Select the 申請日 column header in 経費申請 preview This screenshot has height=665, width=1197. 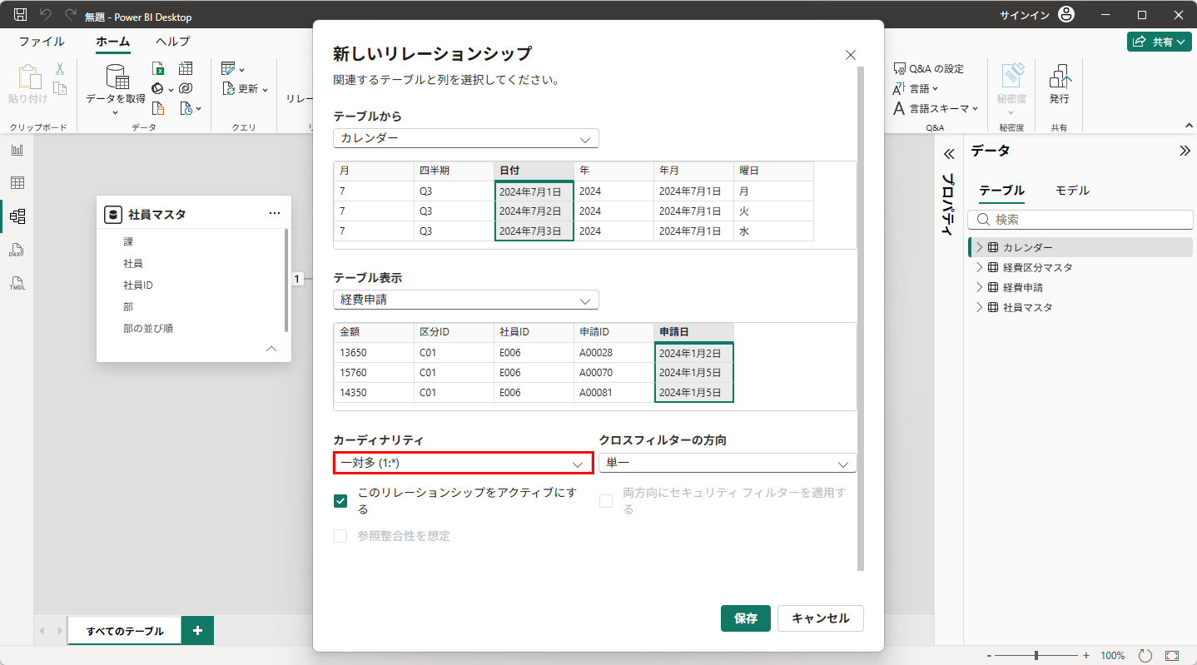pyautogui.click(x=693, y=332)
